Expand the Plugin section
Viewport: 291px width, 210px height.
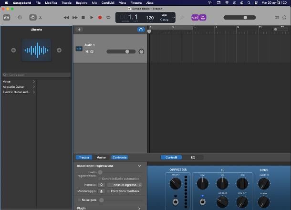tap(139, 208)
